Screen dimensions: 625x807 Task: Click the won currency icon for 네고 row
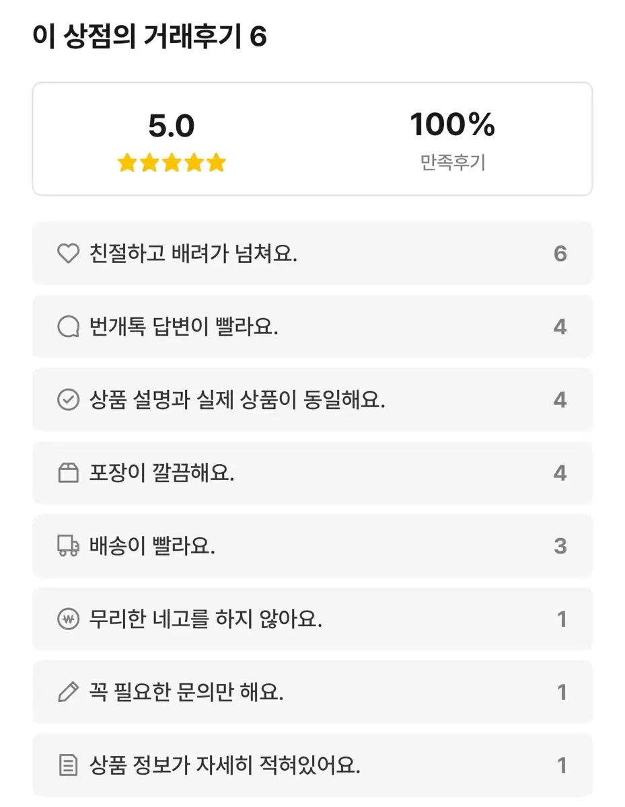(68, 619)
